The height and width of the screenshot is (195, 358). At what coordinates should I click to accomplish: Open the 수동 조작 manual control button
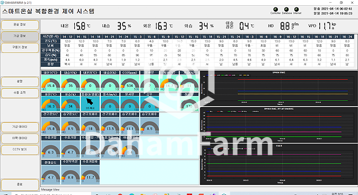tap(20, 93)
